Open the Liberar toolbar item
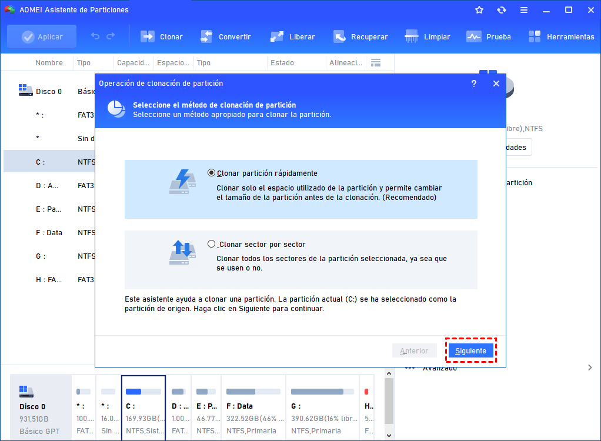Viewport: 601px width, 441px height. 292,37
